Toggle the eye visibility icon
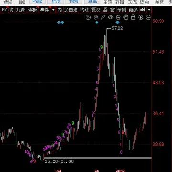Image resolution: width=172 pixels, height=172 pixels. pos(111,17)
